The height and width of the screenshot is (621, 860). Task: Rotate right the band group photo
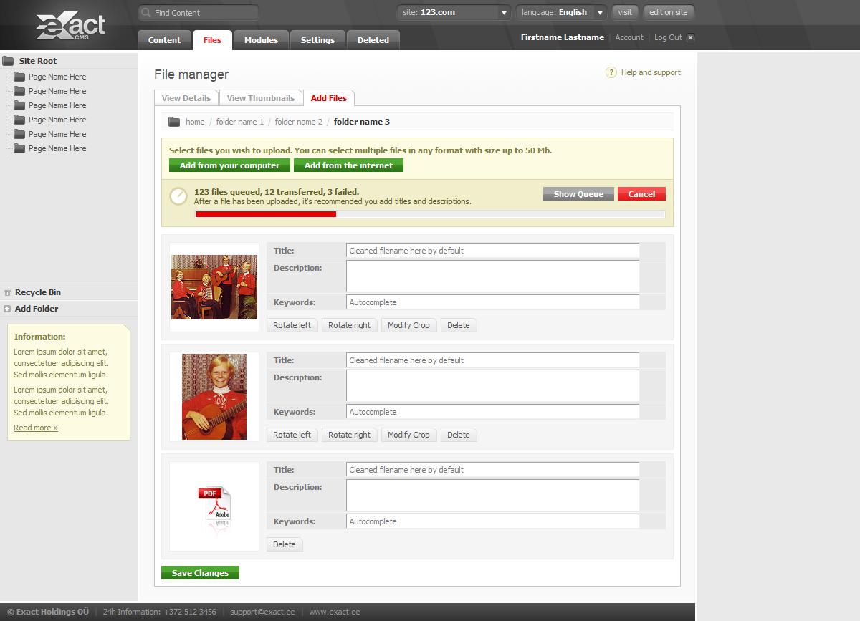tap(349, 325)
